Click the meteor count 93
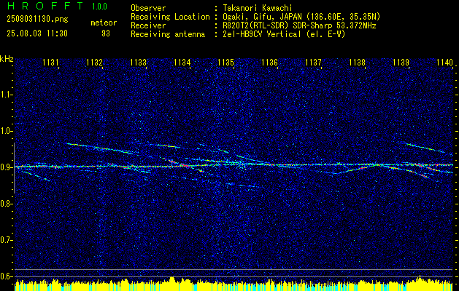Screen dimensions: 459x291 (106, 33)
